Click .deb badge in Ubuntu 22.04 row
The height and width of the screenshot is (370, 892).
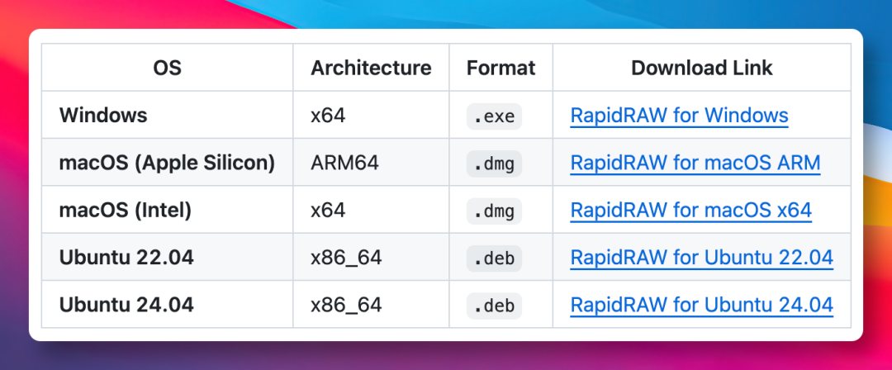[x=494, y=259]
